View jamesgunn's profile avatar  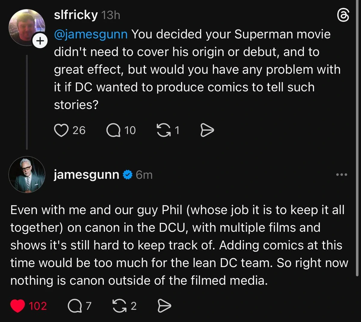click(27, 175)
